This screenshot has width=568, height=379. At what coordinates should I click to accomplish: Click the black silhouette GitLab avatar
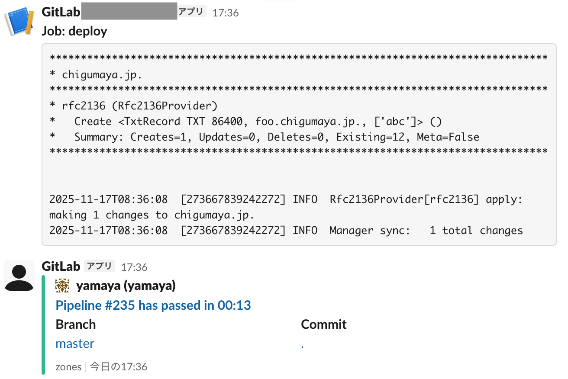click(x=19, y=275)
